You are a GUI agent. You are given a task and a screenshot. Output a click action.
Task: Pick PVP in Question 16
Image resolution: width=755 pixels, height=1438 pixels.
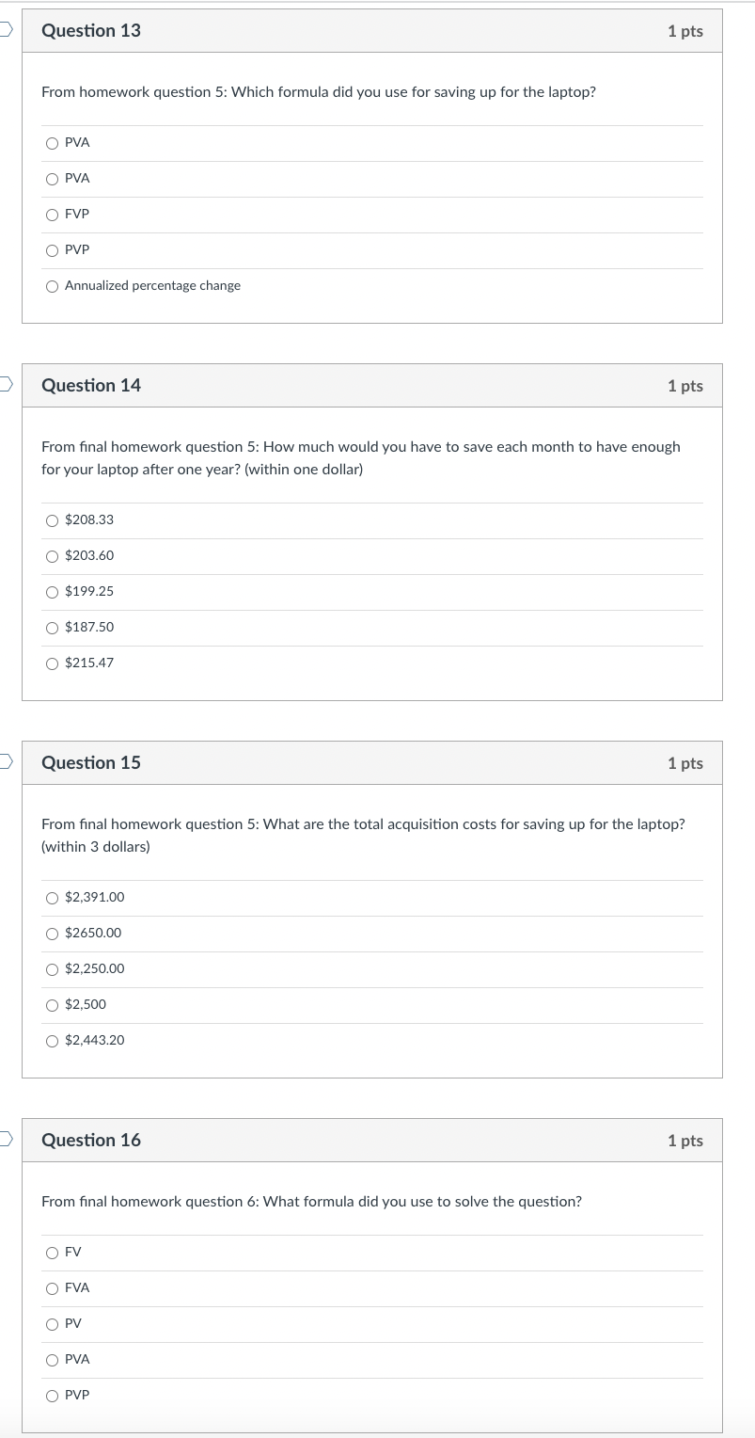click(52, 1395)
